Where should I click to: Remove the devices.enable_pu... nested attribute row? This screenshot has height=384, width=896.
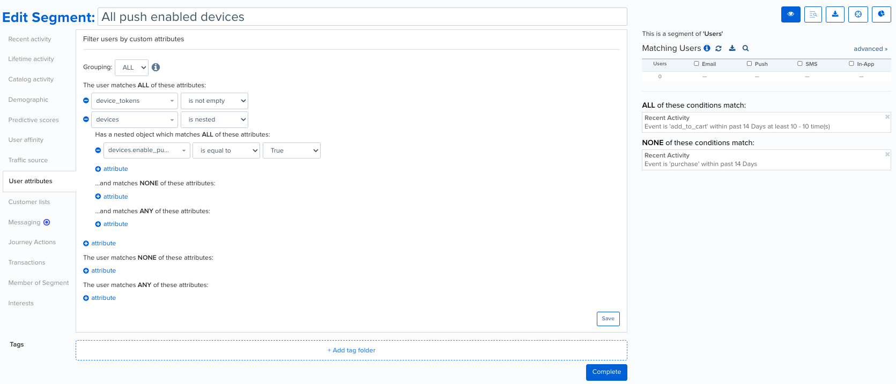point(98,150)
